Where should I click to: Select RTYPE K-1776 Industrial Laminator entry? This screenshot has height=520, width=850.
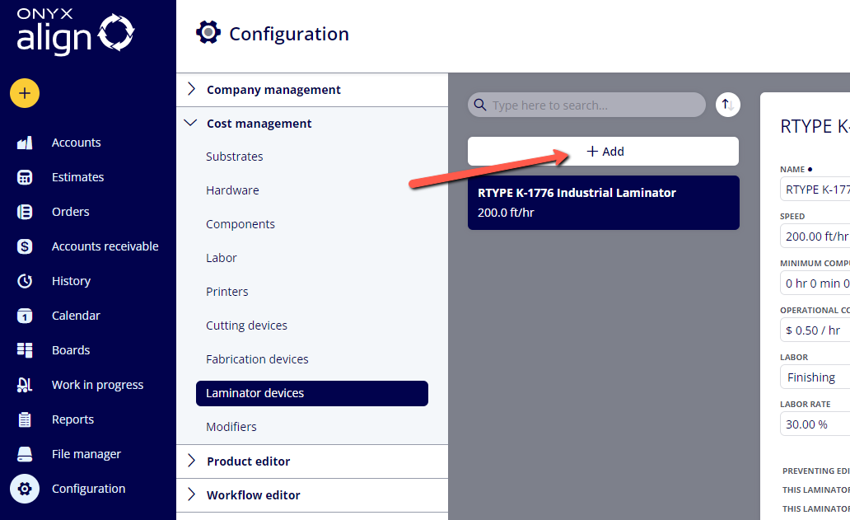click(x=604, y=202)
